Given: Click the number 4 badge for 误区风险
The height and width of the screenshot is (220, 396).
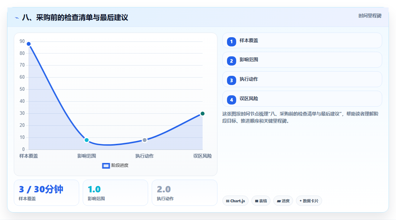Looking at the screenshot, I should coord(231,100).
